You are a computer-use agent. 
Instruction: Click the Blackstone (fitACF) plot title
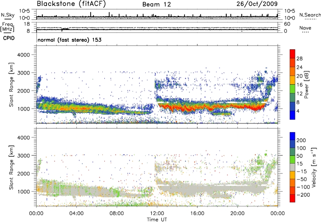tap(71, 4)
